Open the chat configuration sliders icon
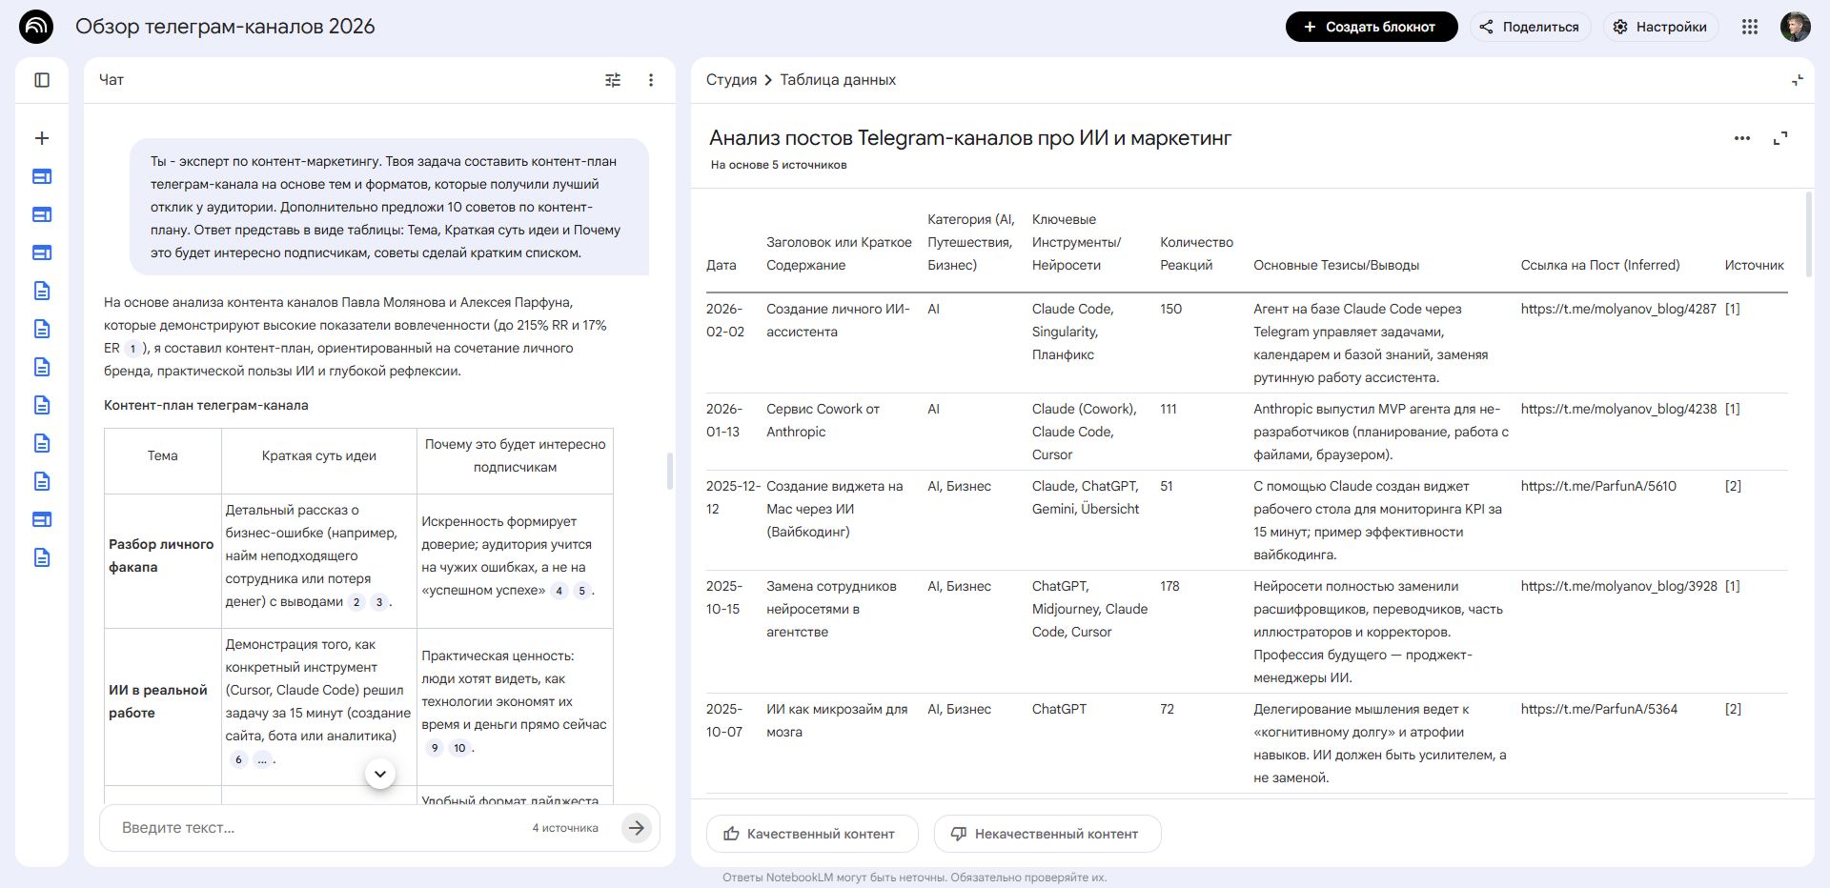1830x888 pixels. coord(613,80)
